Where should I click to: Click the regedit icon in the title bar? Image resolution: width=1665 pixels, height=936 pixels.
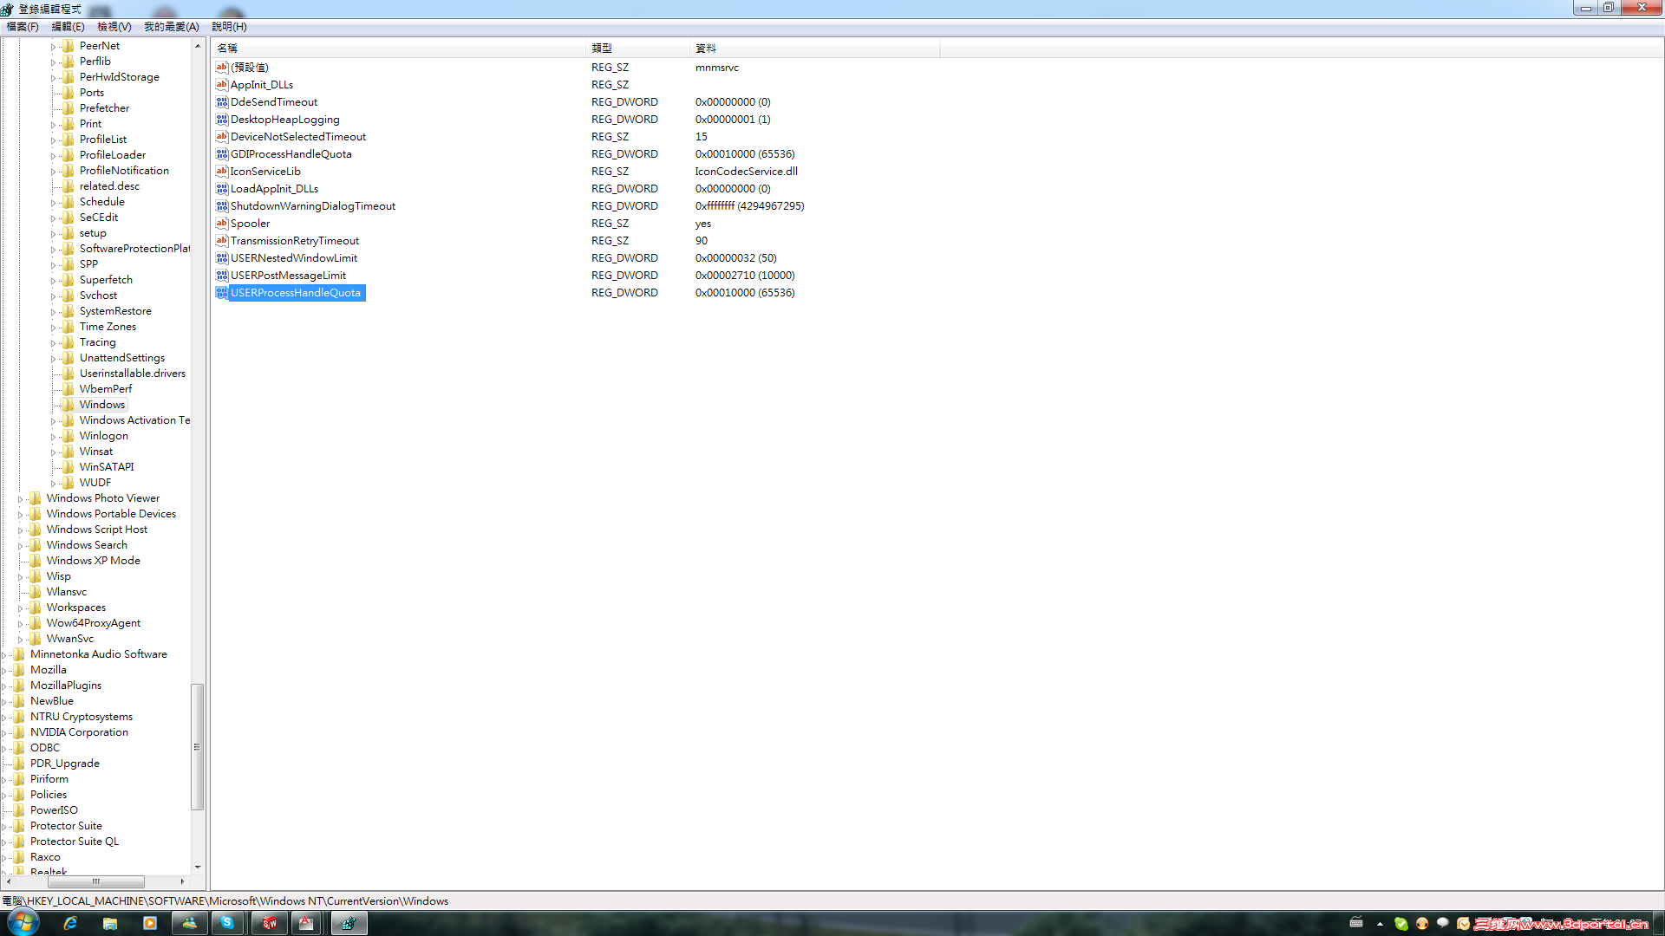pyautogui.click(x=8, y=8)
